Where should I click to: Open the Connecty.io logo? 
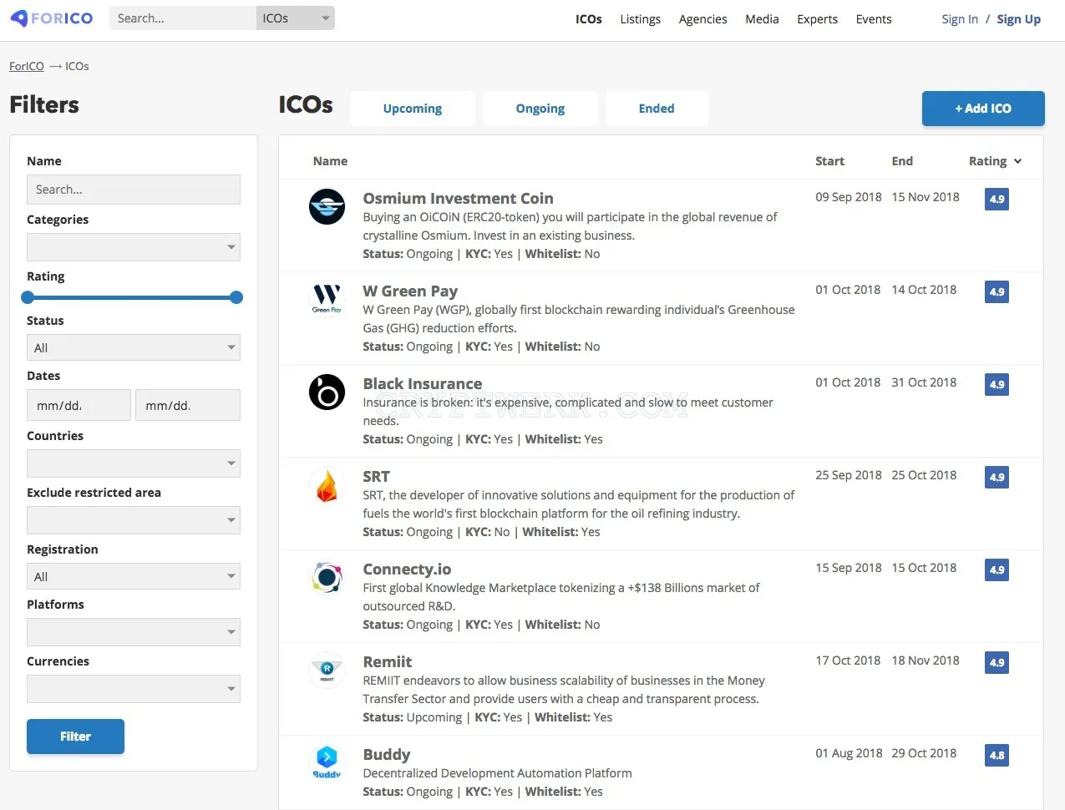tap(327, 577)
